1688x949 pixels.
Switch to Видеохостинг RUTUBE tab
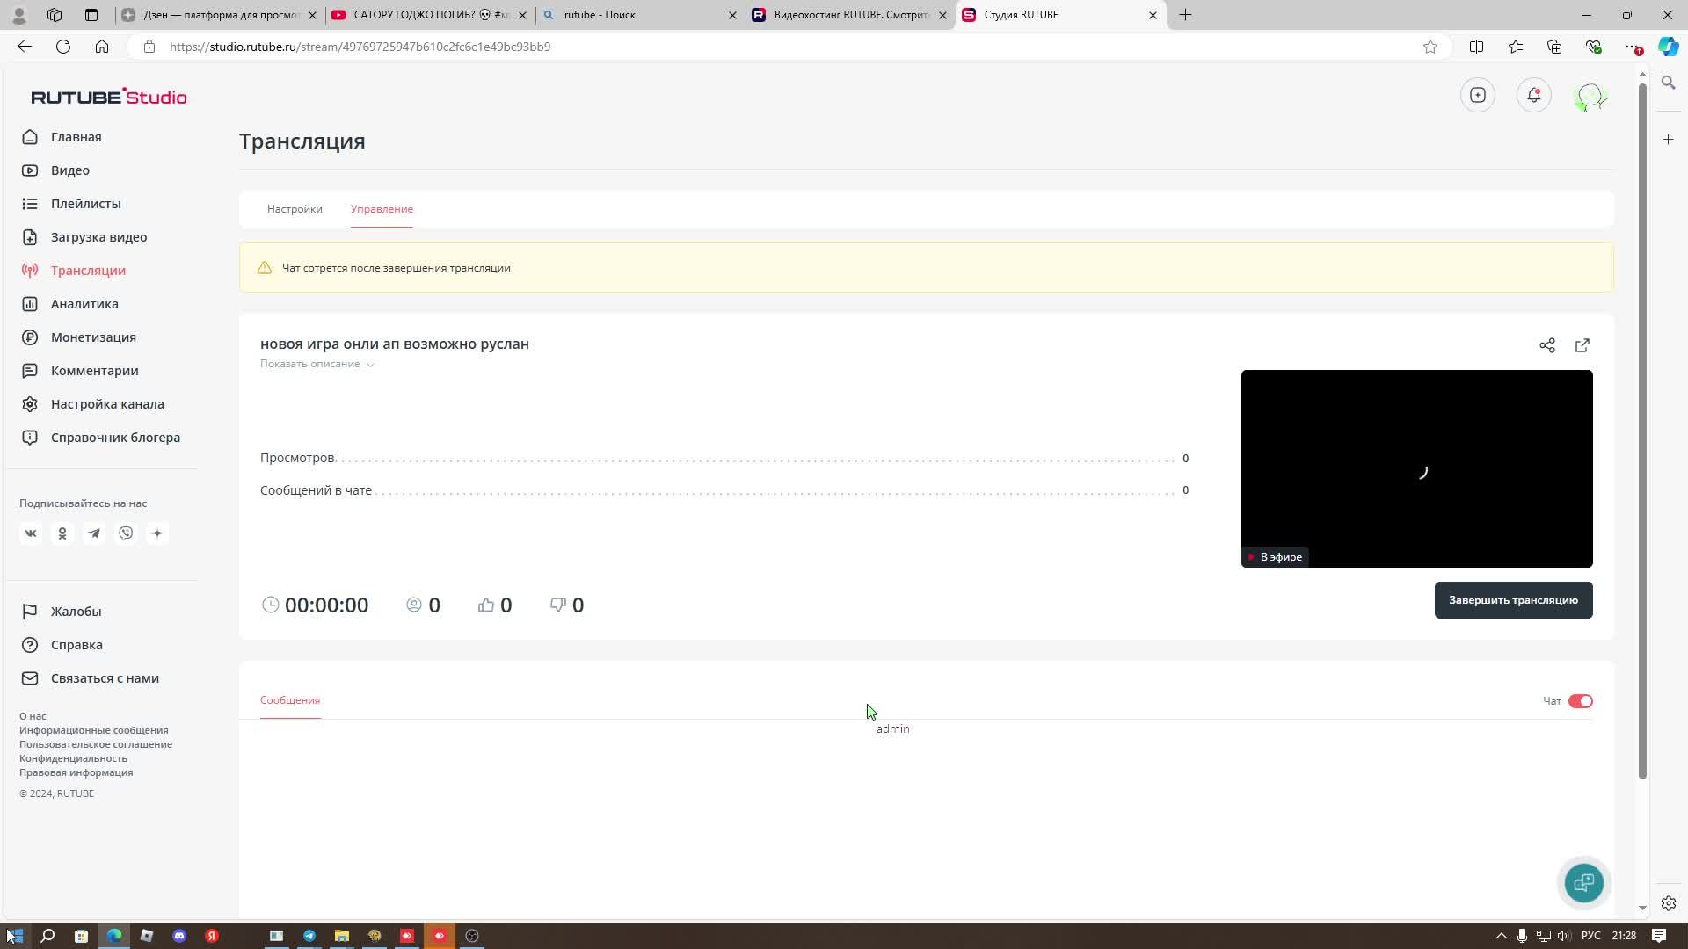coord(850,15)
